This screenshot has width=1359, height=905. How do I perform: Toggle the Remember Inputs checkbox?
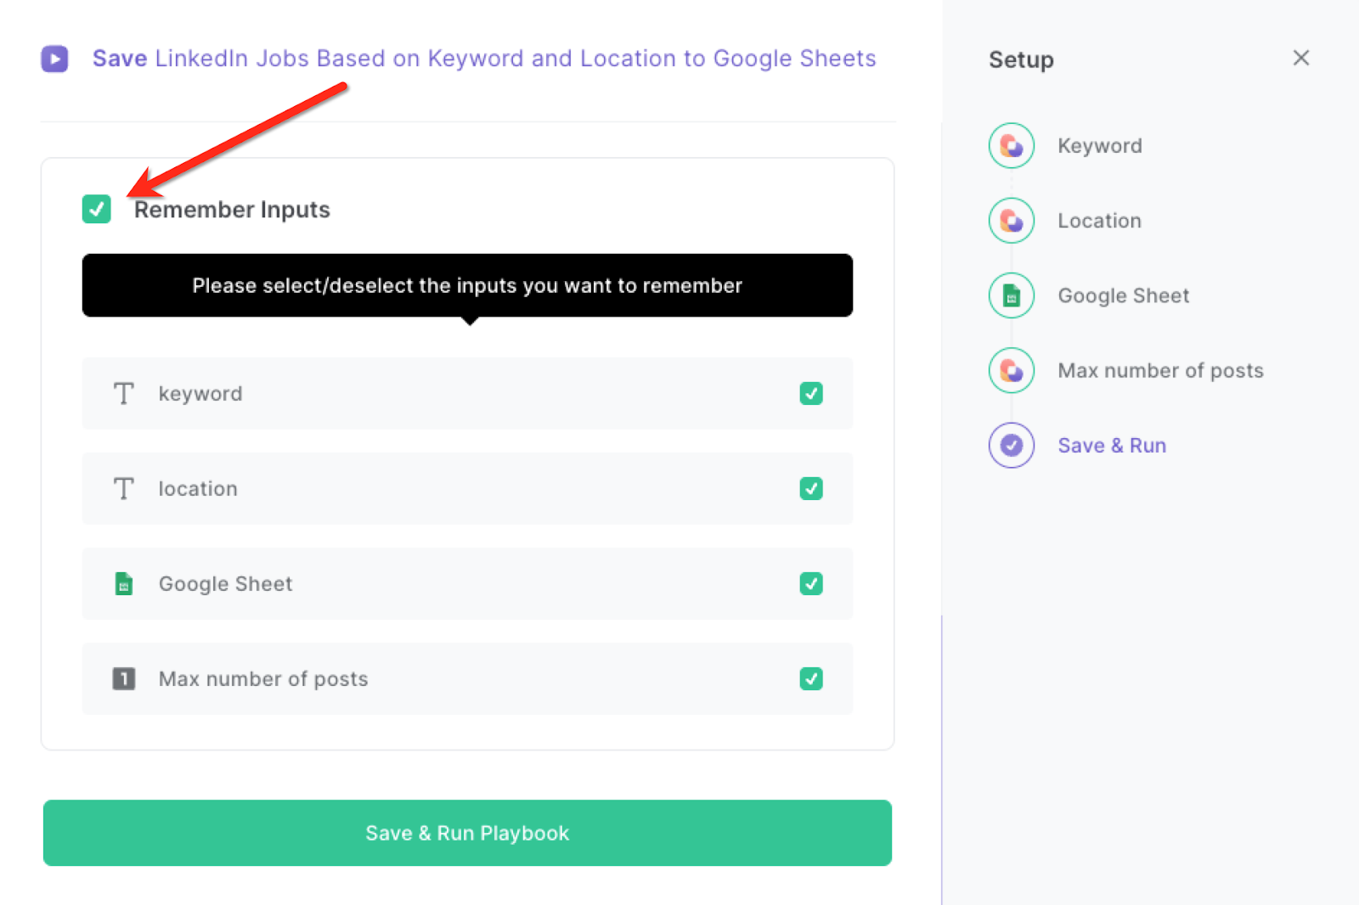click(97, 209)
